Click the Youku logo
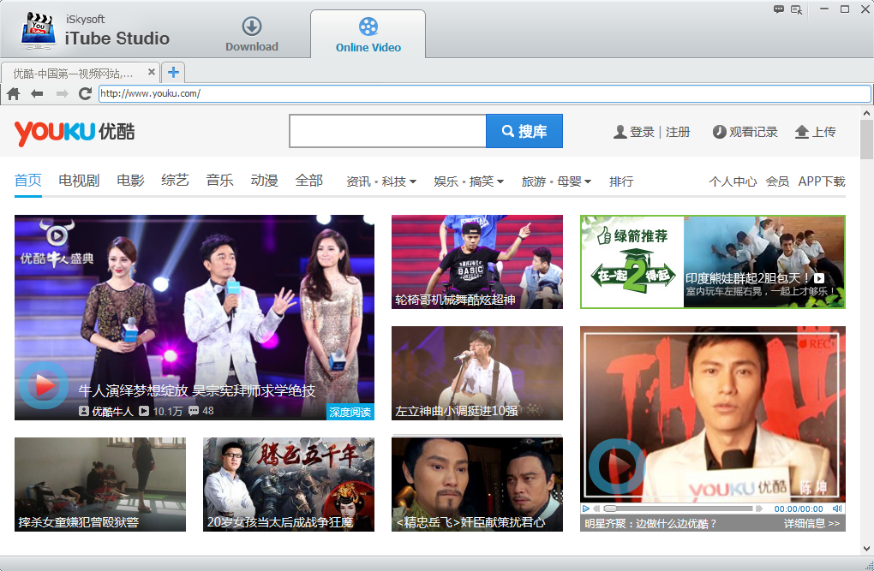This screenshot has height=571, width=874. 75,133
